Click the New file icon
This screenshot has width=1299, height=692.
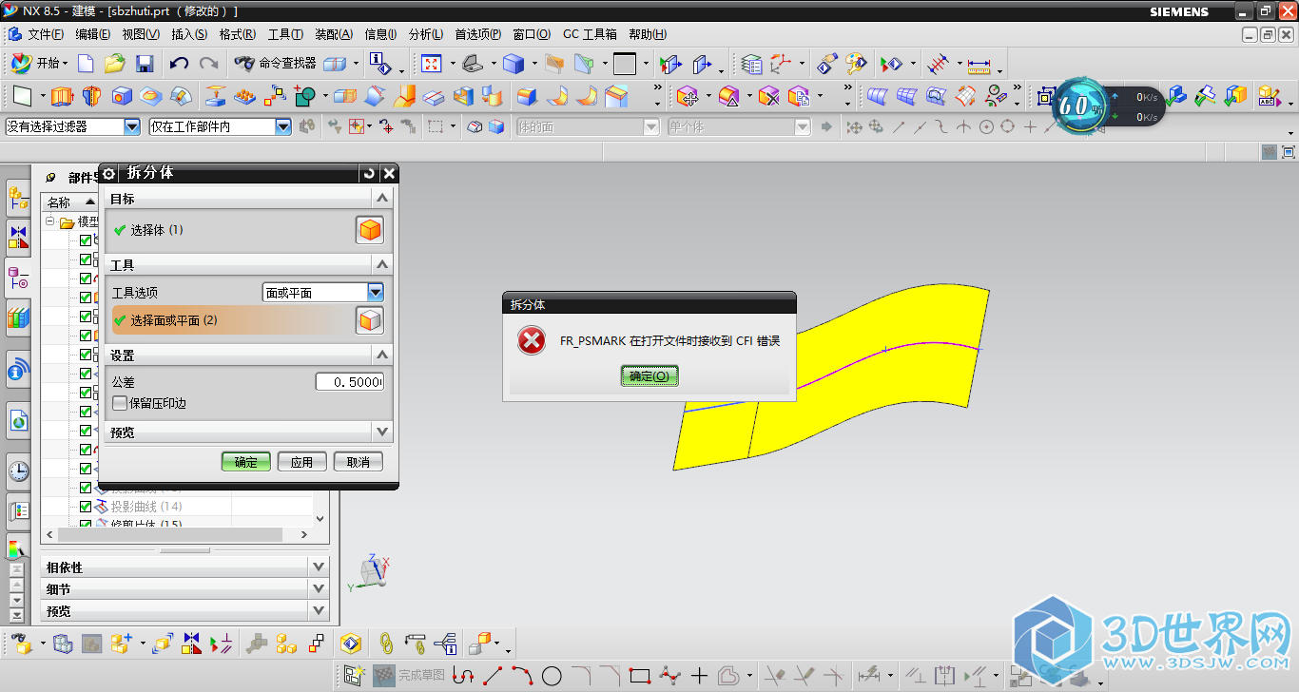pos(86,65)
